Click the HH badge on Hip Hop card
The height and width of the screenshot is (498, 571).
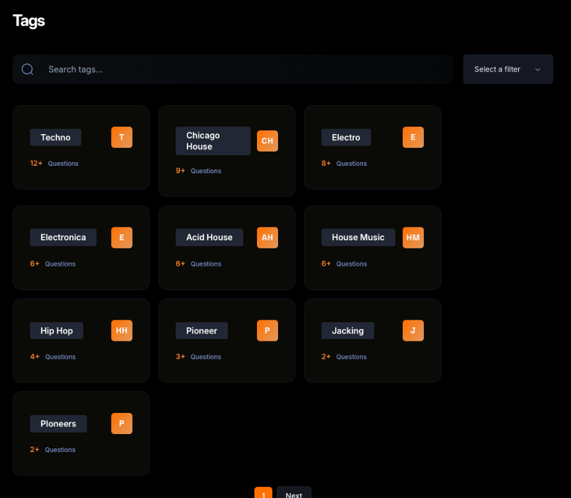click(122, 330)
